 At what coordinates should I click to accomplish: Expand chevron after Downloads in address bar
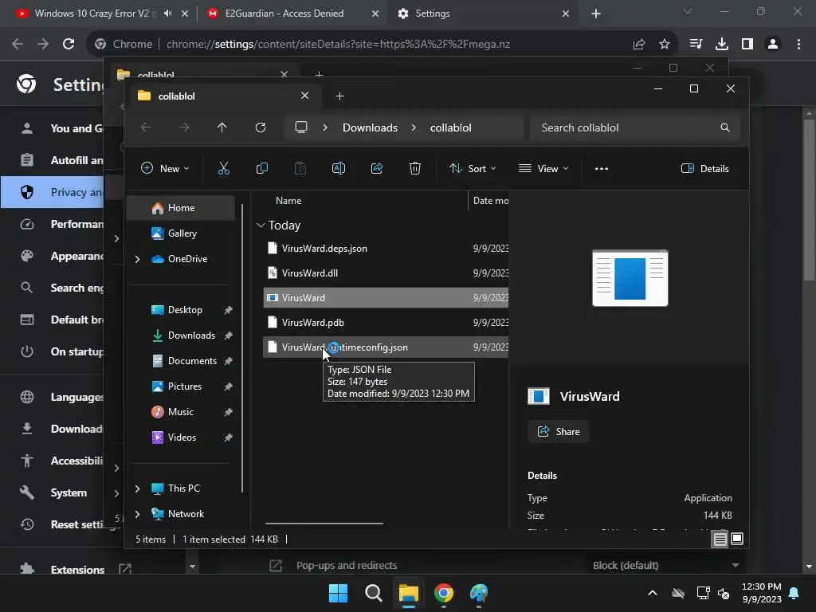point(414,127)
